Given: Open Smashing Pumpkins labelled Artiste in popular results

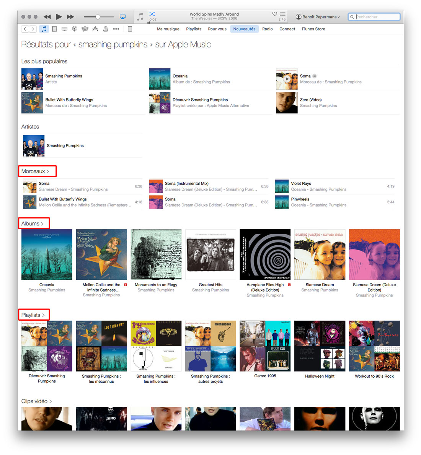Looking at the screenshot, I should tap(83, 79).
